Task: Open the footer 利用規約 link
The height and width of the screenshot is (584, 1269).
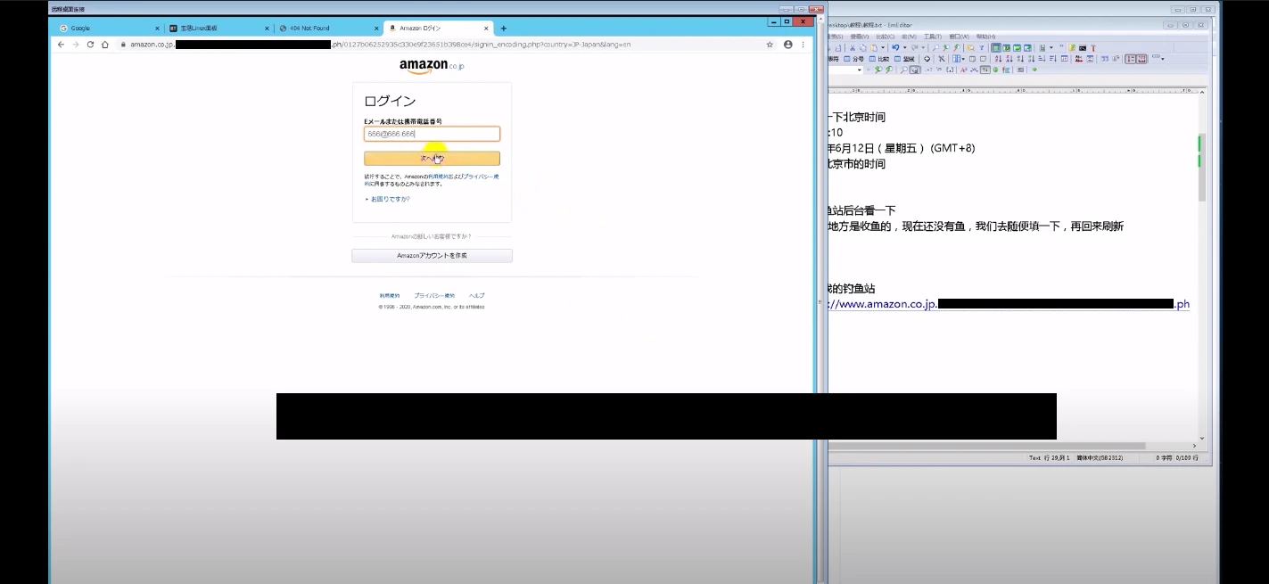Action: coord(389,295)
